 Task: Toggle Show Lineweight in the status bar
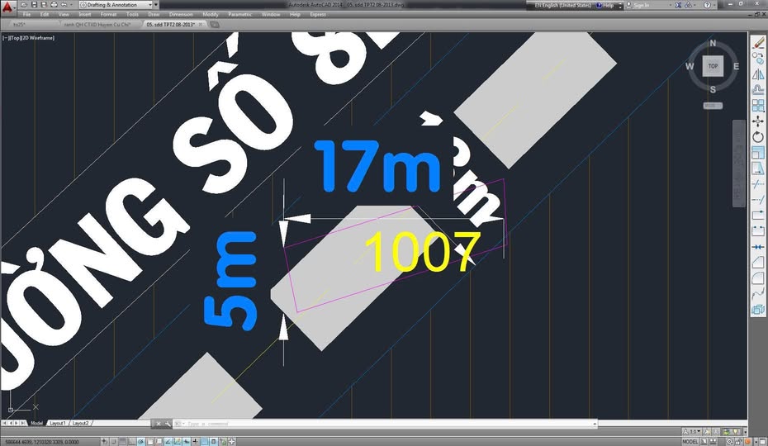click(195, 442)
